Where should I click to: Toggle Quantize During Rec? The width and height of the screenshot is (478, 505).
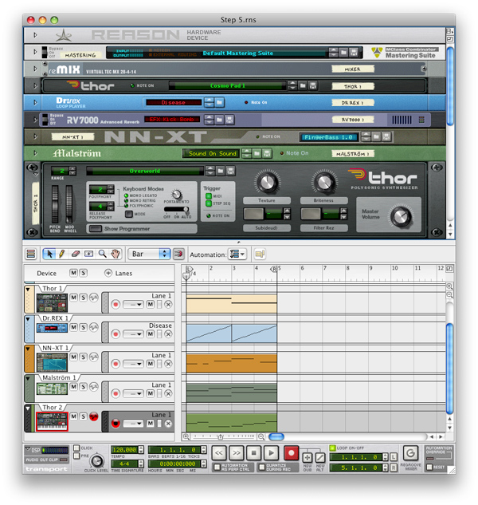pos(262,467)
